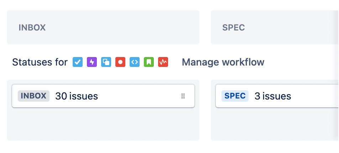The width and height of the screenshot is (339, 153).
Task: Click empty drop area below INBOX status card
Action: [x=103, y=124]
